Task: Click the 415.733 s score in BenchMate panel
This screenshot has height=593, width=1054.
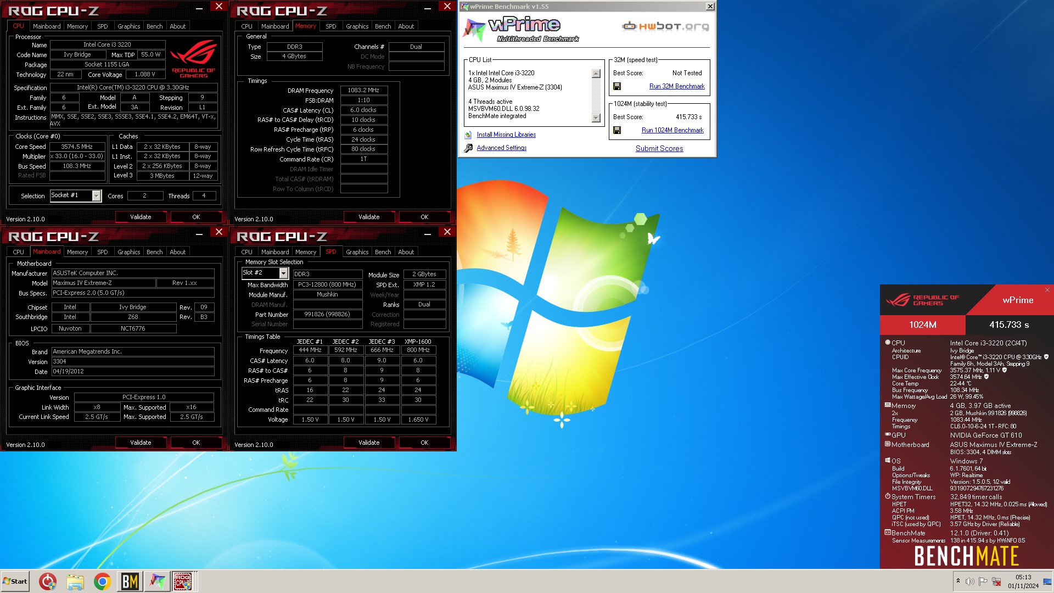Action: (x=1009, y=325)
